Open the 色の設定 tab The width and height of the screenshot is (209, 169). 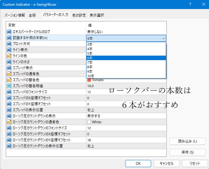click(x=79, y=15)
